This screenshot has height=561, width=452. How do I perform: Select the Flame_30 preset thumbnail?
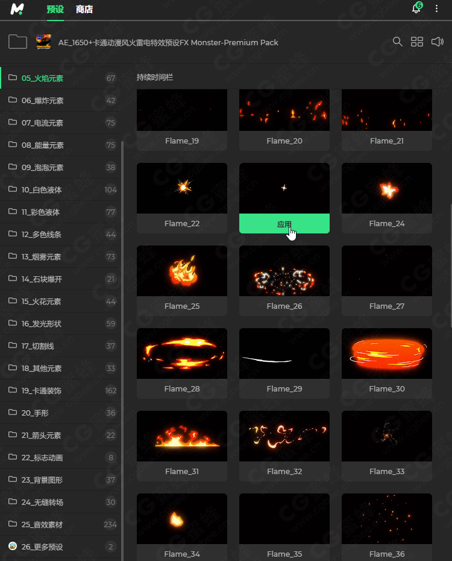pos(387,353)
